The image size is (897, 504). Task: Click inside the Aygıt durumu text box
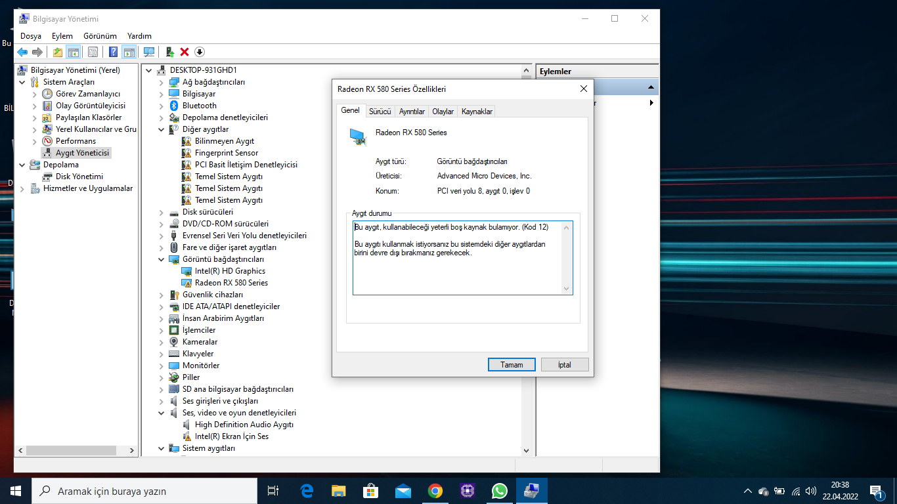coord(462,258)
